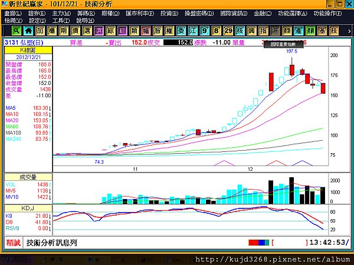Viewport: 354px width, 265px height.
Task: Click the KD,J indicator panel header
Action: (28, 208)
